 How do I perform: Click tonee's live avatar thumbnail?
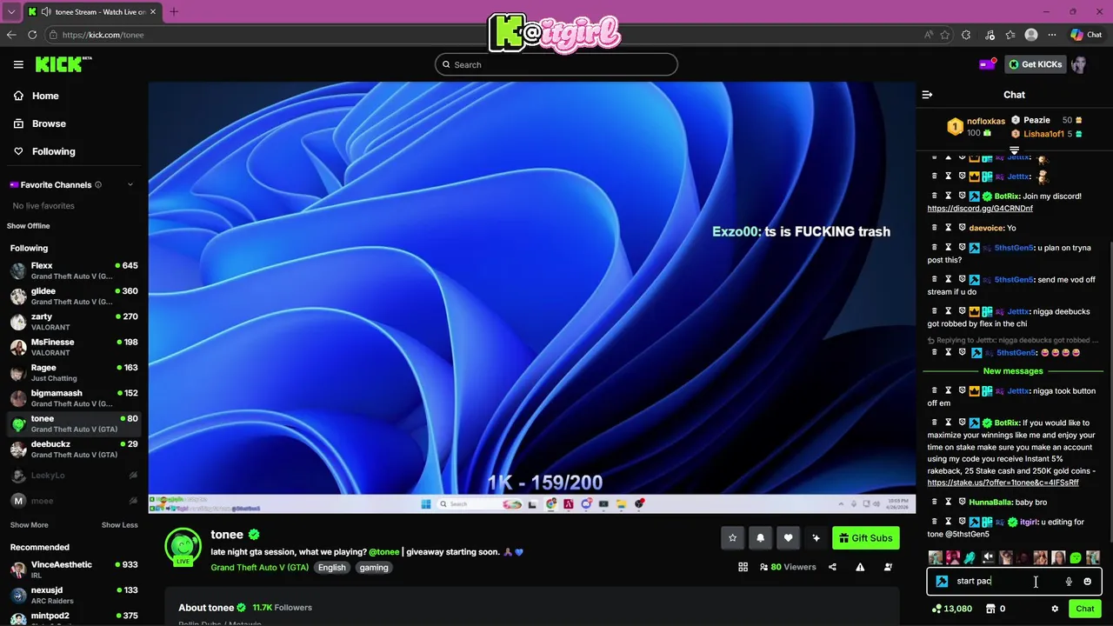(x=183, y=547)
